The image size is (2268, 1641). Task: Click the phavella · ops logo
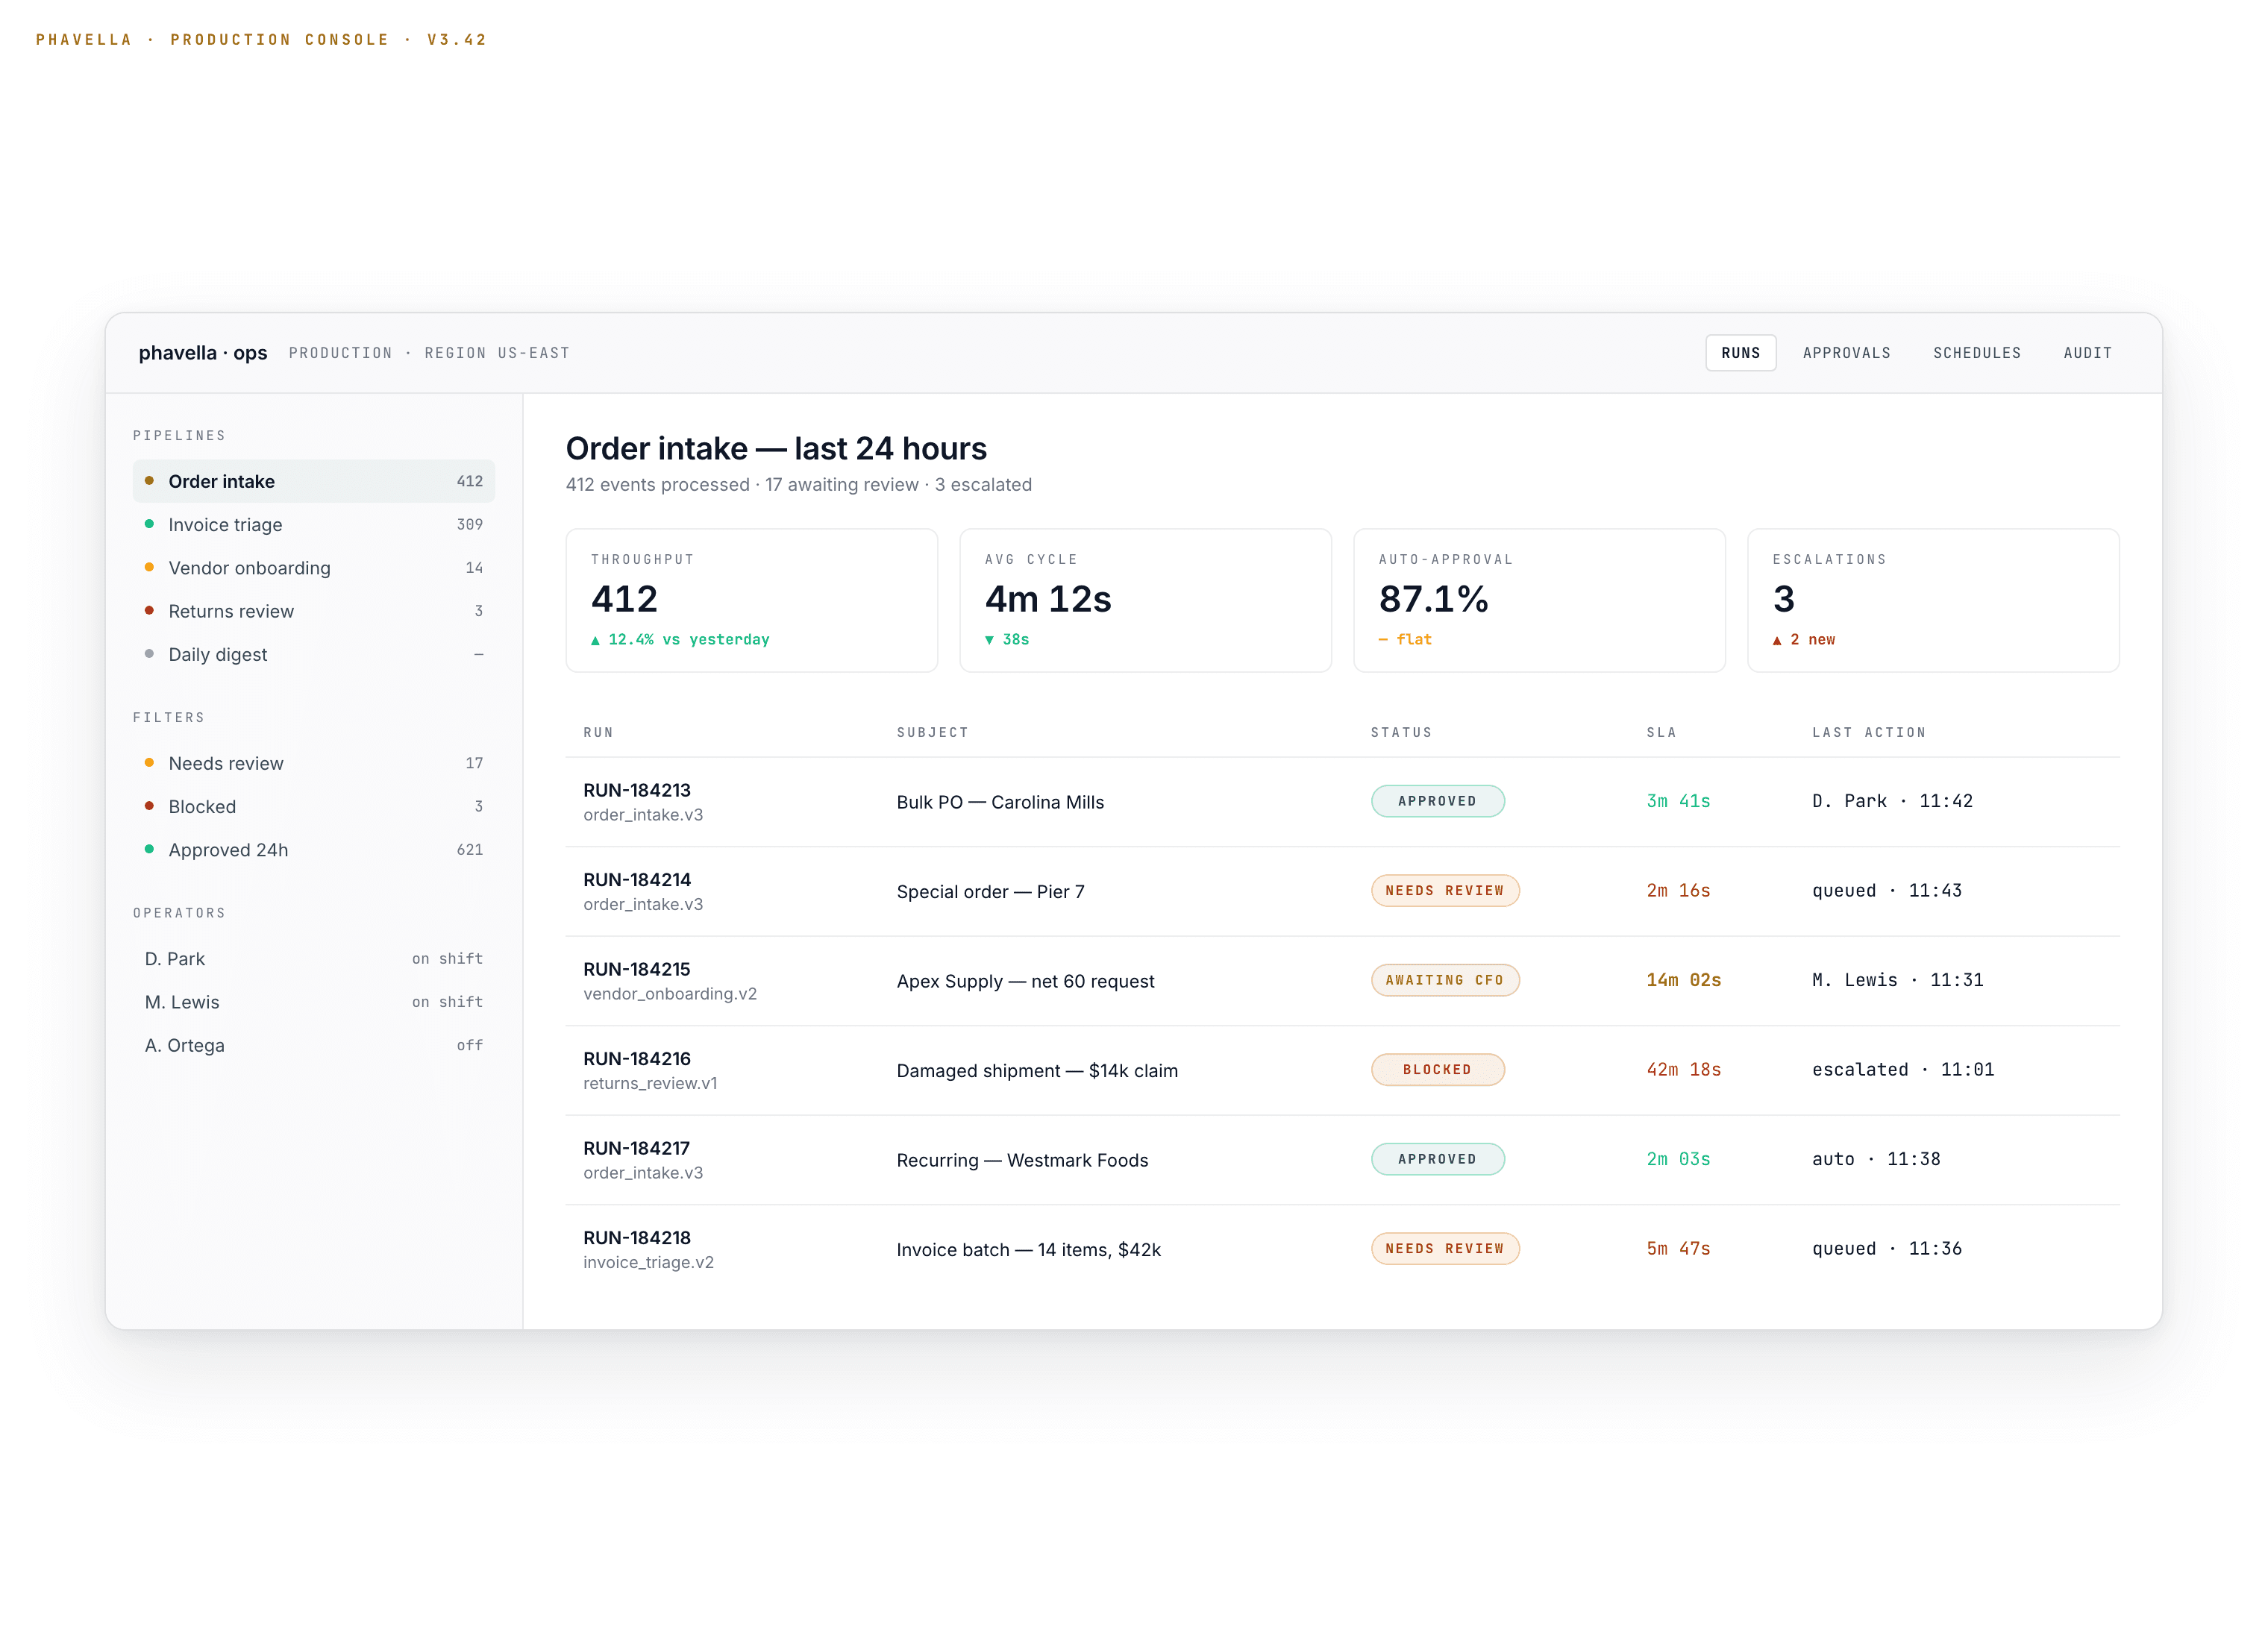click(203, 353)
